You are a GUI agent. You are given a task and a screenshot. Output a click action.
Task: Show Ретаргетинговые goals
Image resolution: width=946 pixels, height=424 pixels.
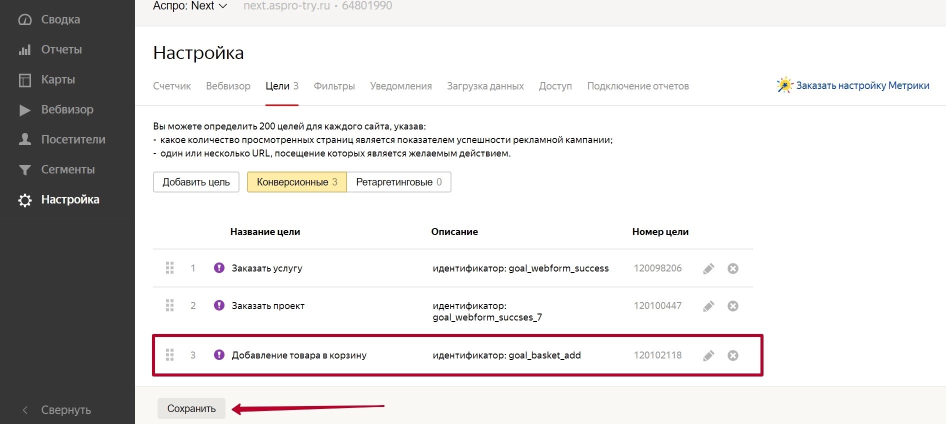pyautogui.click(x=399, y=182)
